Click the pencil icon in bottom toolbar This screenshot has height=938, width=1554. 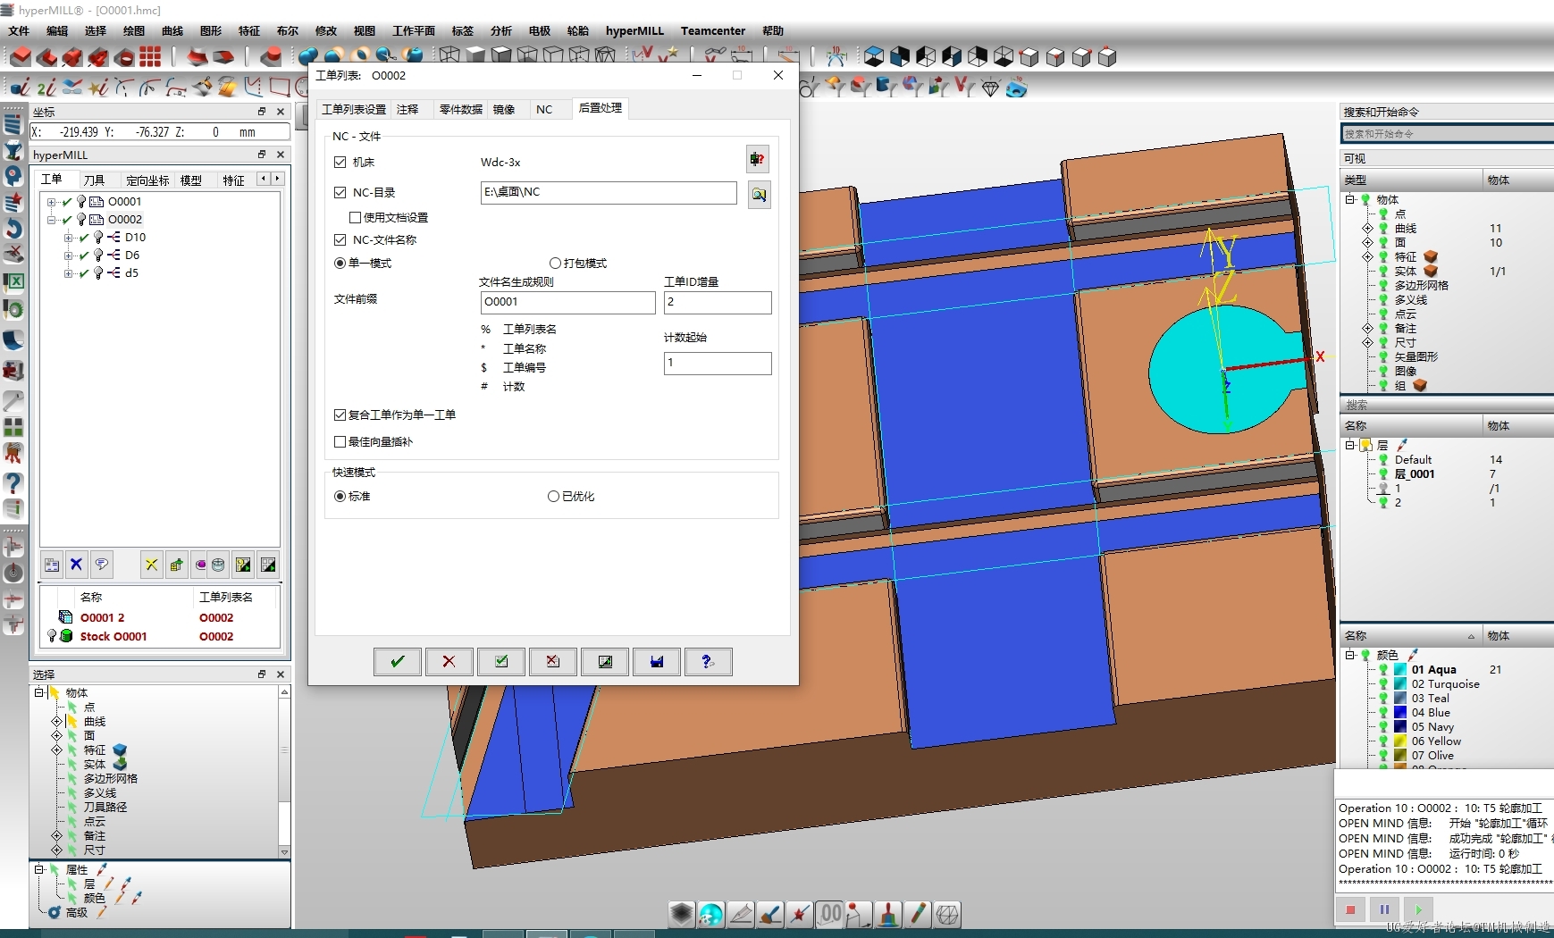[918, 914]
